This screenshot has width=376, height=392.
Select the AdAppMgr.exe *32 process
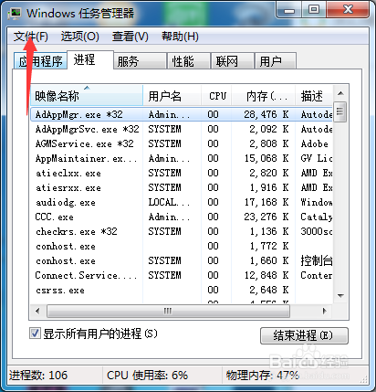(x=182, y=114)
